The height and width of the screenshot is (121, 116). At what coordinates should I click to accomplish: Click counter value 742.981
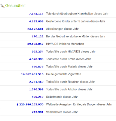pos(38,112)
